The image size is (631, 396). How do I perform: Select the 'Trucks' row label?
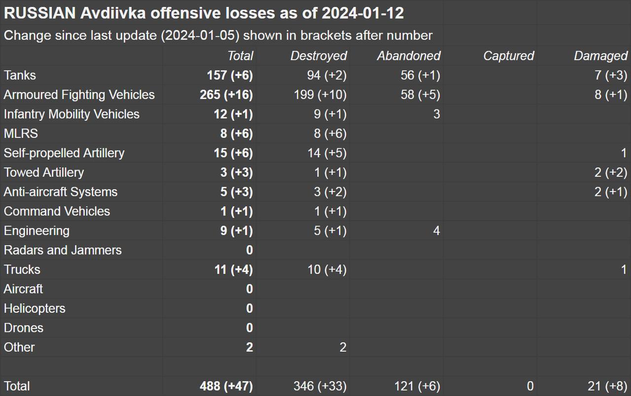[x=22, y=270]
